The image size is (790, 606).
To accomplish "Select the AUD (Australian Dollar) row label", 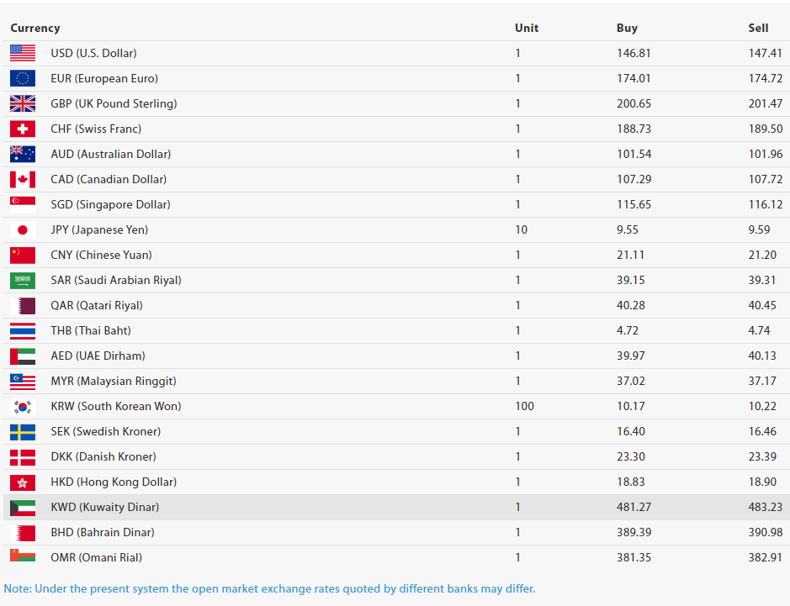I will point(110,154).
